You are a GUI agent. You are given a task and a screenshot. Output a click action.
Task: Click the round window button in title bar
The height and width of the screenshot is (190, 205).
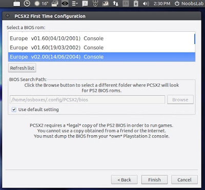pos(8,16)
